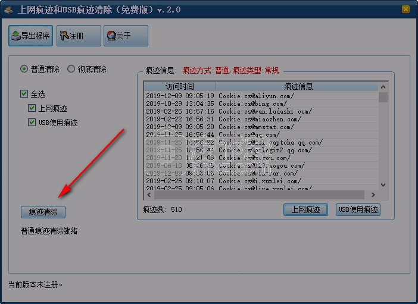Image resolution: width=418 pixels, height=304 pixels.
Task: Click the USB使用痕迹 button below the list
Action: pyautogui.click(x=358, y=209)
